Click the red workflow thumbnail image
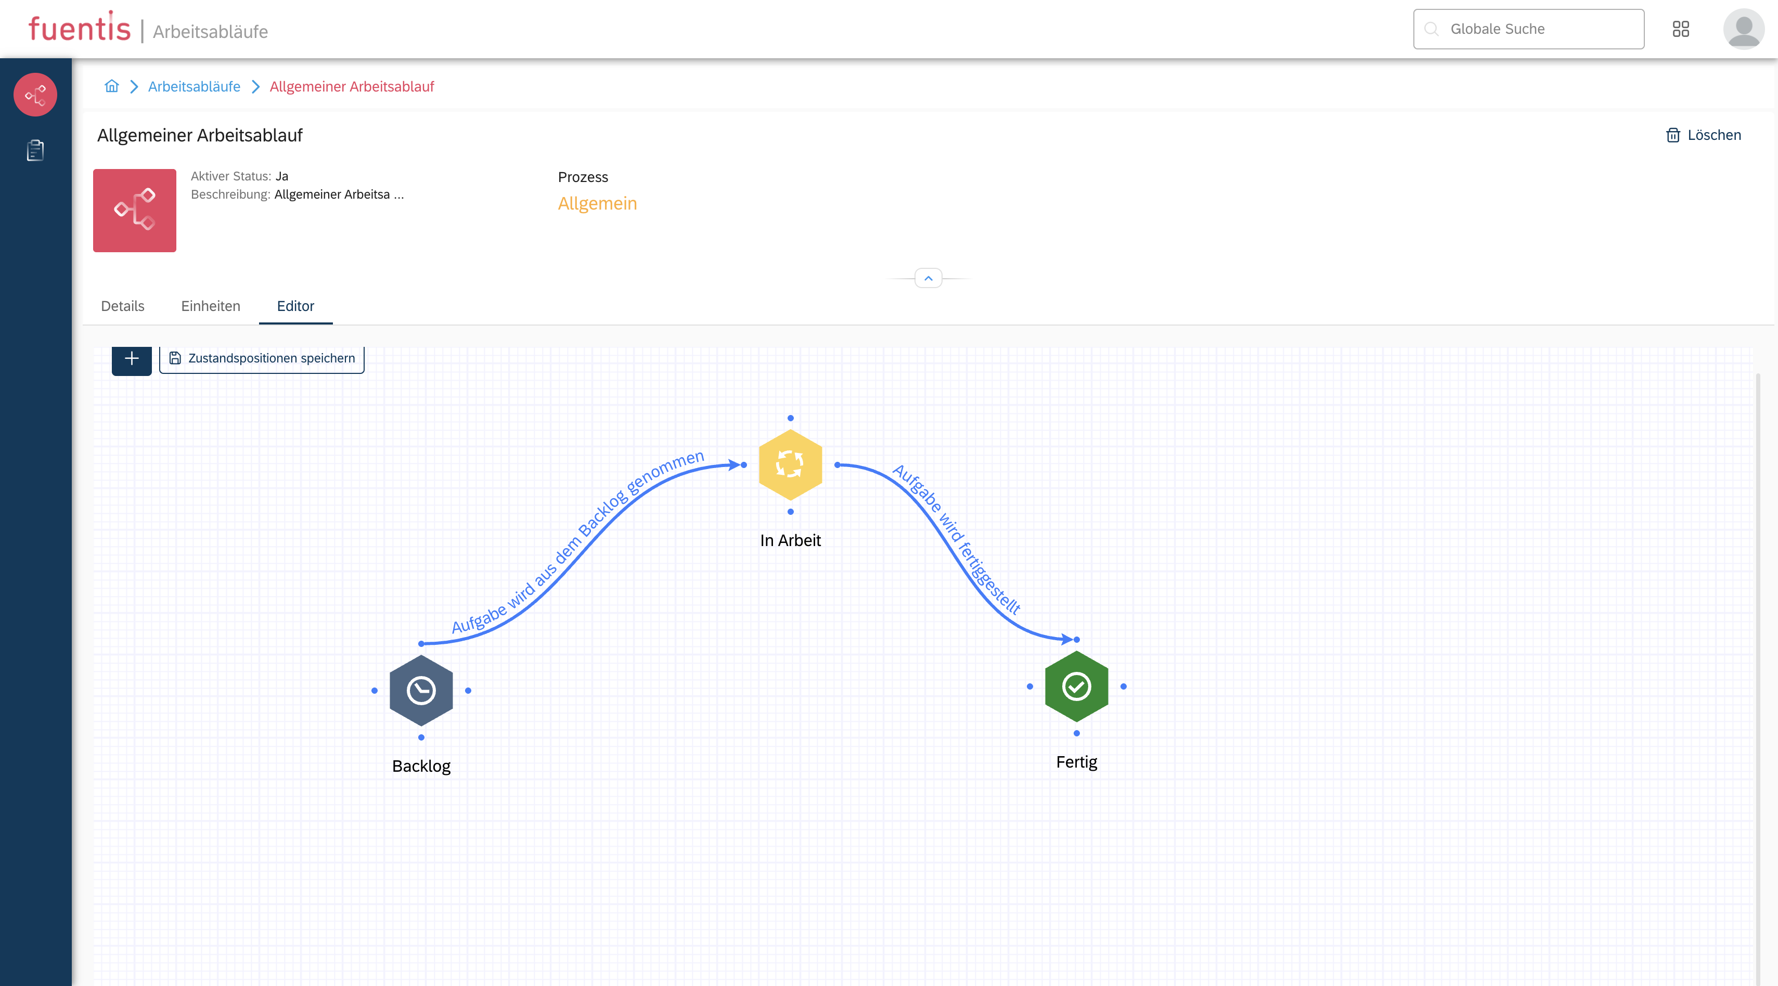Viewport: 1778px width, 986px height. 135,211
